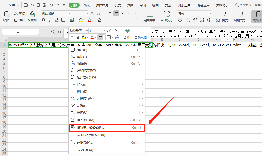
Task: Click mini toolbar Bold B icon
Action: click(78, 37)
